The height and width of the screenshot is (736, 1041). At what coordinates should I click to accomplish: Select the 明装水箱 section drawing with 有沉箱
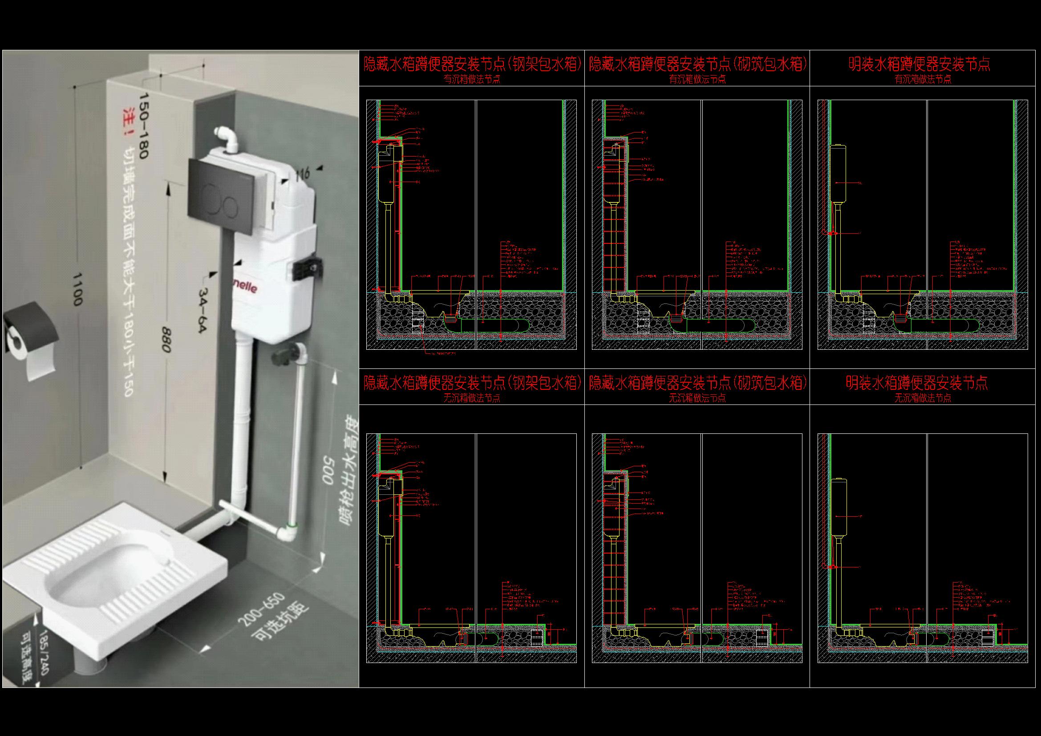pos(923,225)
